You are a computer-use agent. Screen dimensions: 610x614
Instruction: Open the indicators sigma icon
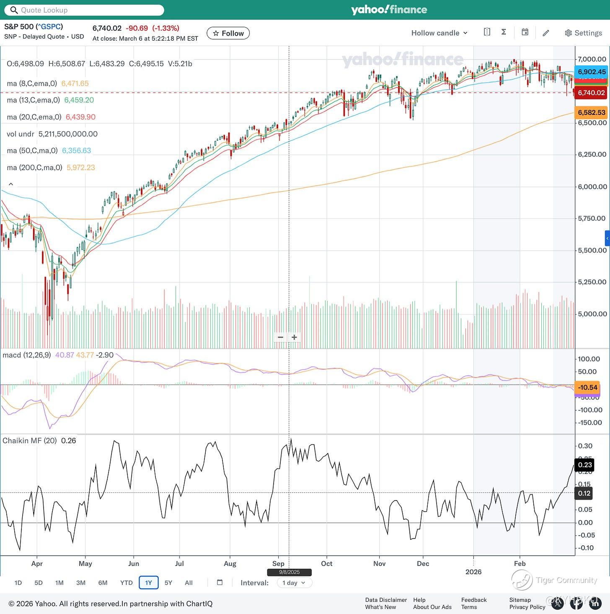504,32
